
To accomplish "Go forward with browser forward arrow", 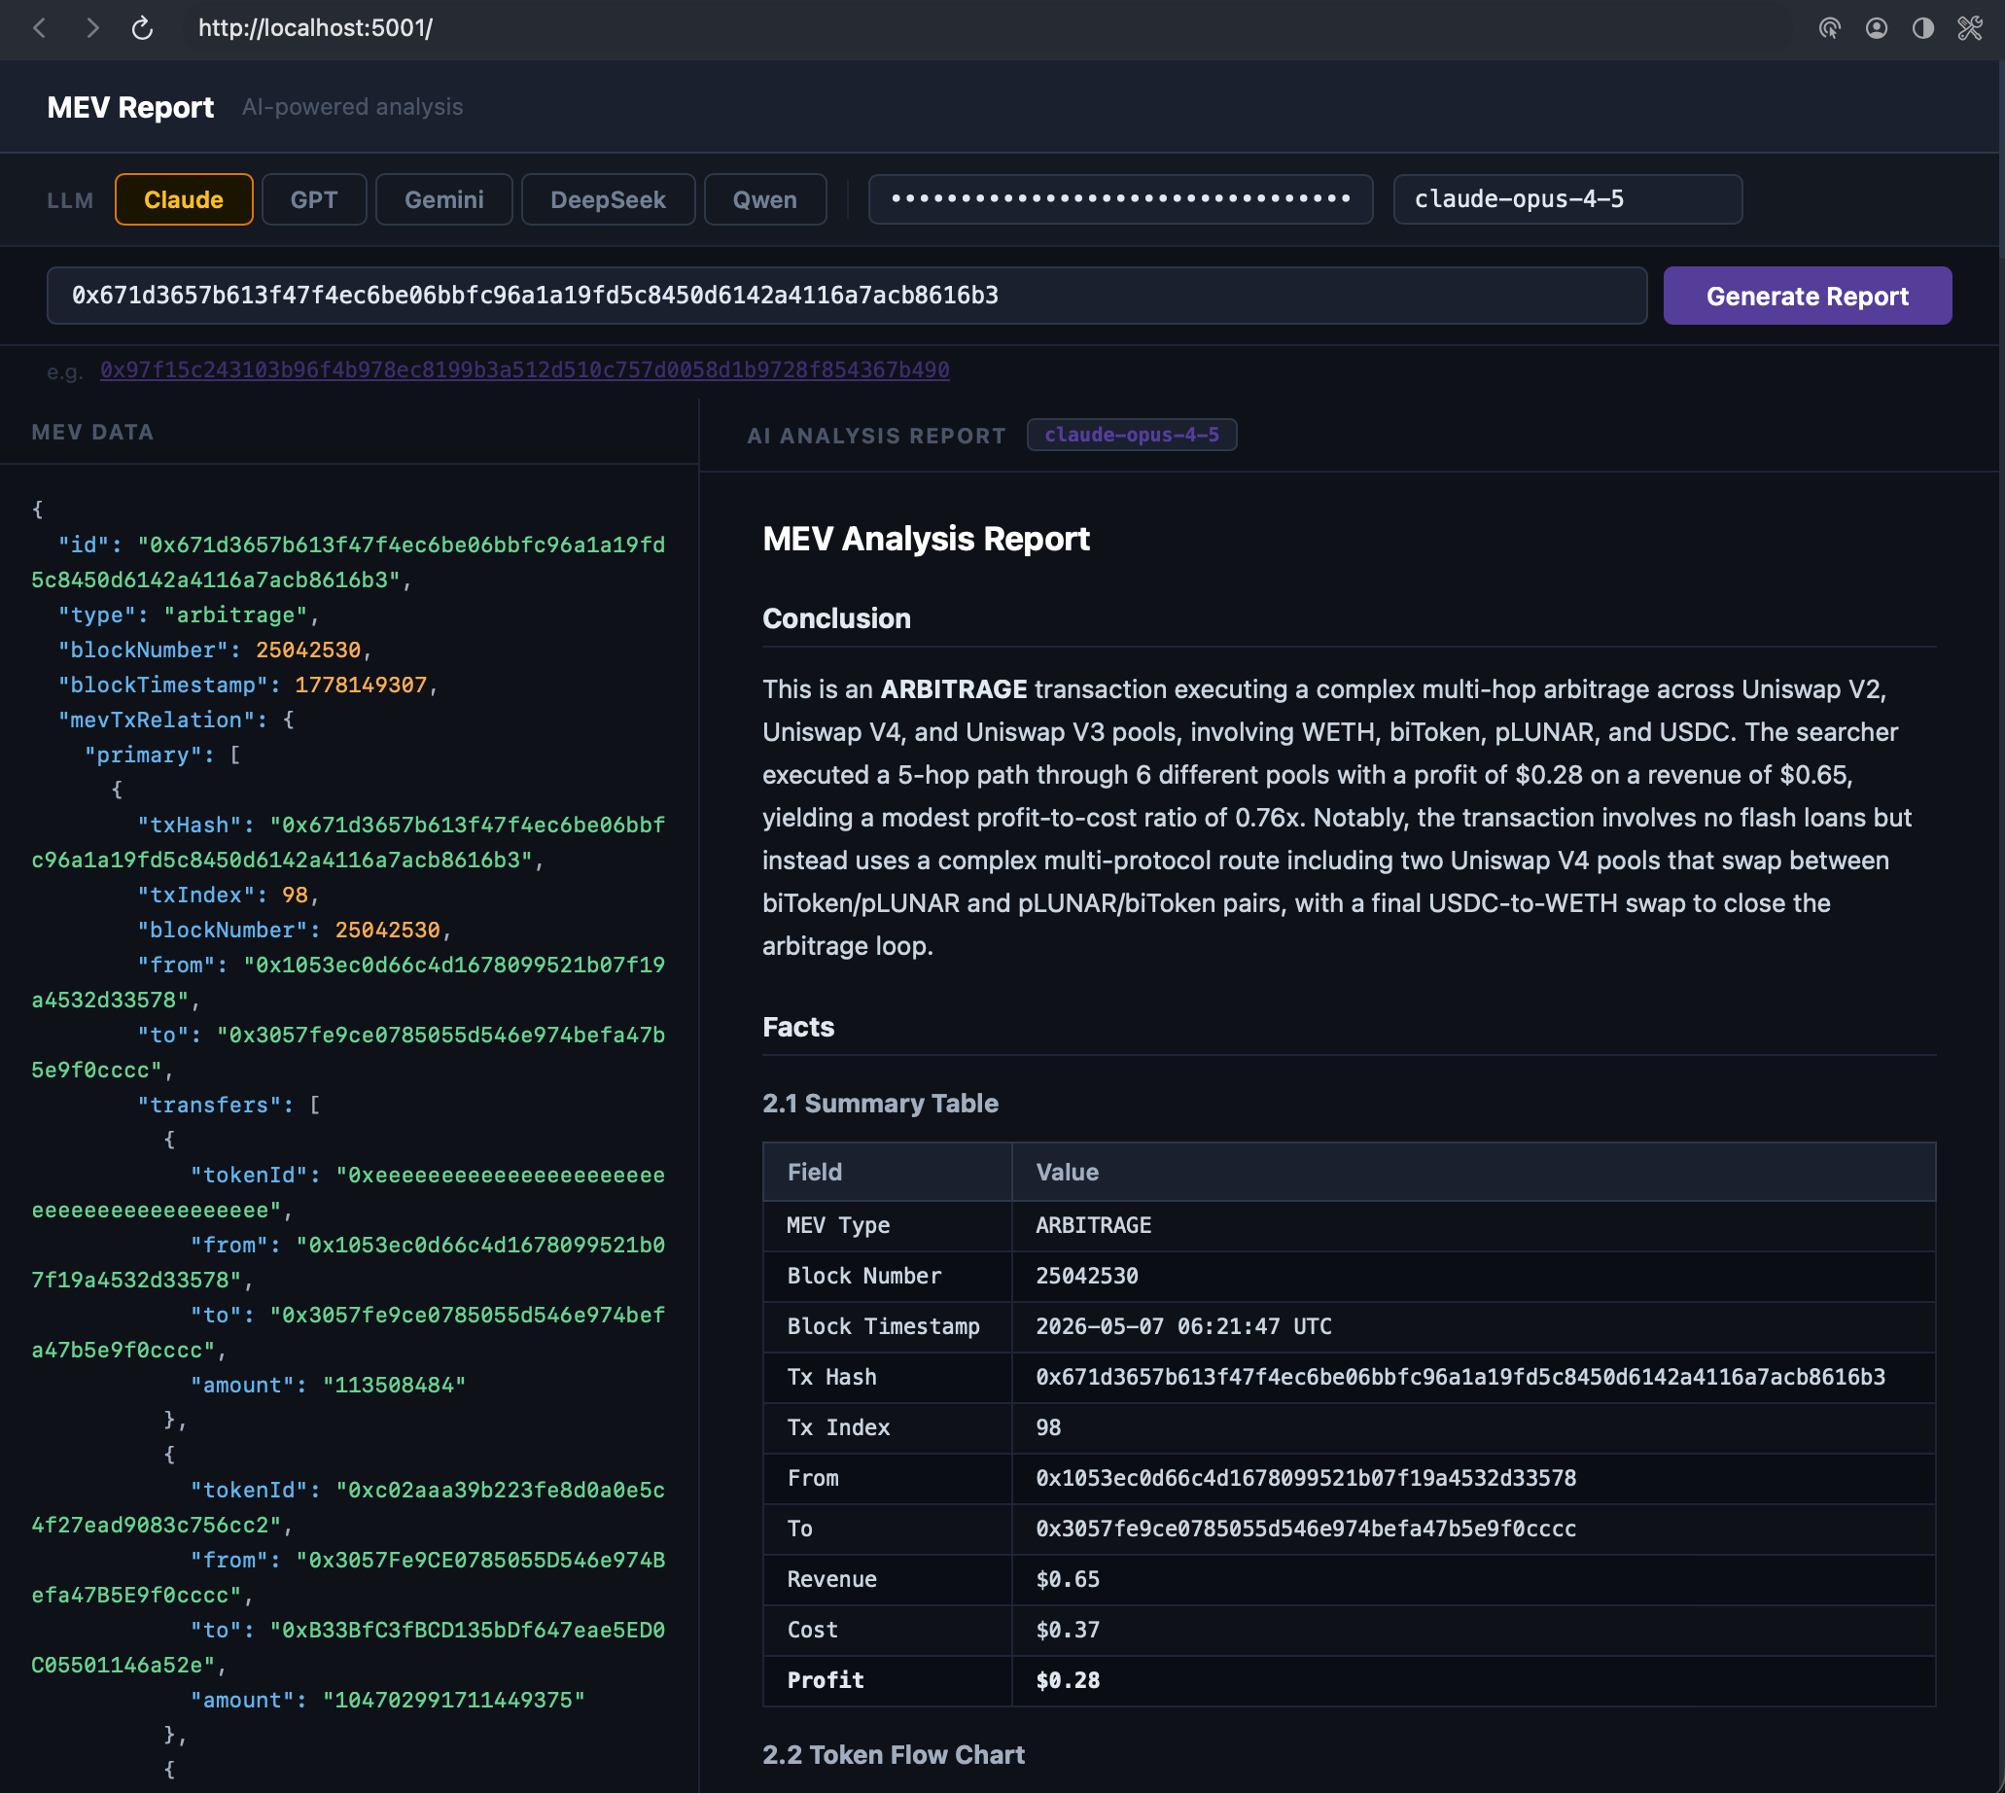I will point(91,27).
